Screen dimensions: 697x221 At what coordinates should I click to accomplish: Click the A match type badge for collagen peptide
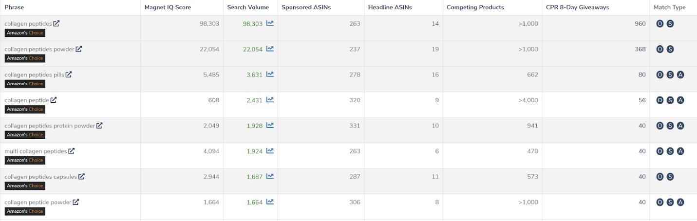[680, 100]
